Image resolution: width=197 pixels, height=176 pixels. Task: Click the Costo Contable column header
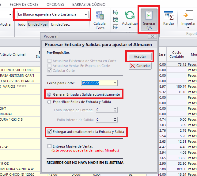176,54
